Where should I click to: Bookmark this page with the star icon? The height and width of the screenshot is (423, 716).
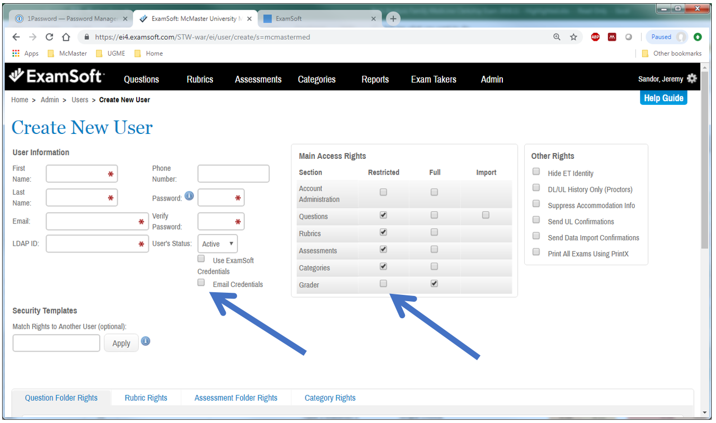coord(573,37)
